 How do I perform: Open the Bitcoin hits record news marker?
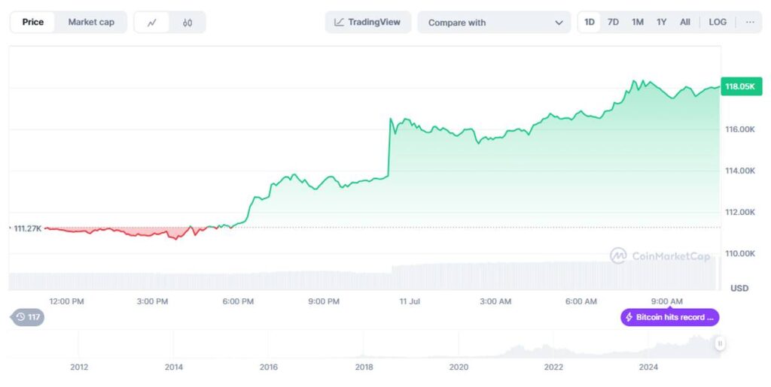click(669, 317)
